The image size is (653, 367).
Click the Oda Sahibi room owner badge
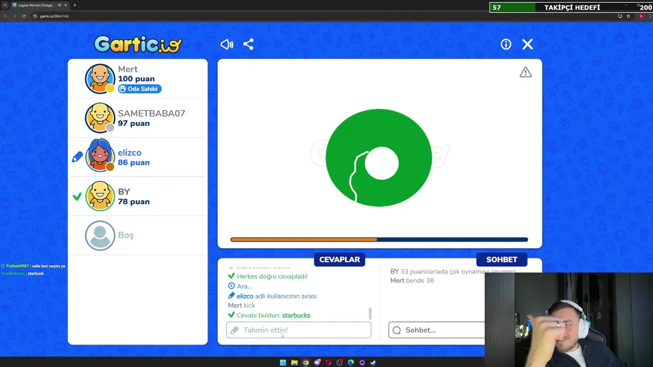[x=140, y=89]
